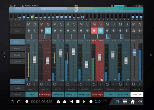The width and height of the screenshot is (154, 110).
Task: Toggle mono/stereo icon on Main Out channel
Action: (140, 31)
